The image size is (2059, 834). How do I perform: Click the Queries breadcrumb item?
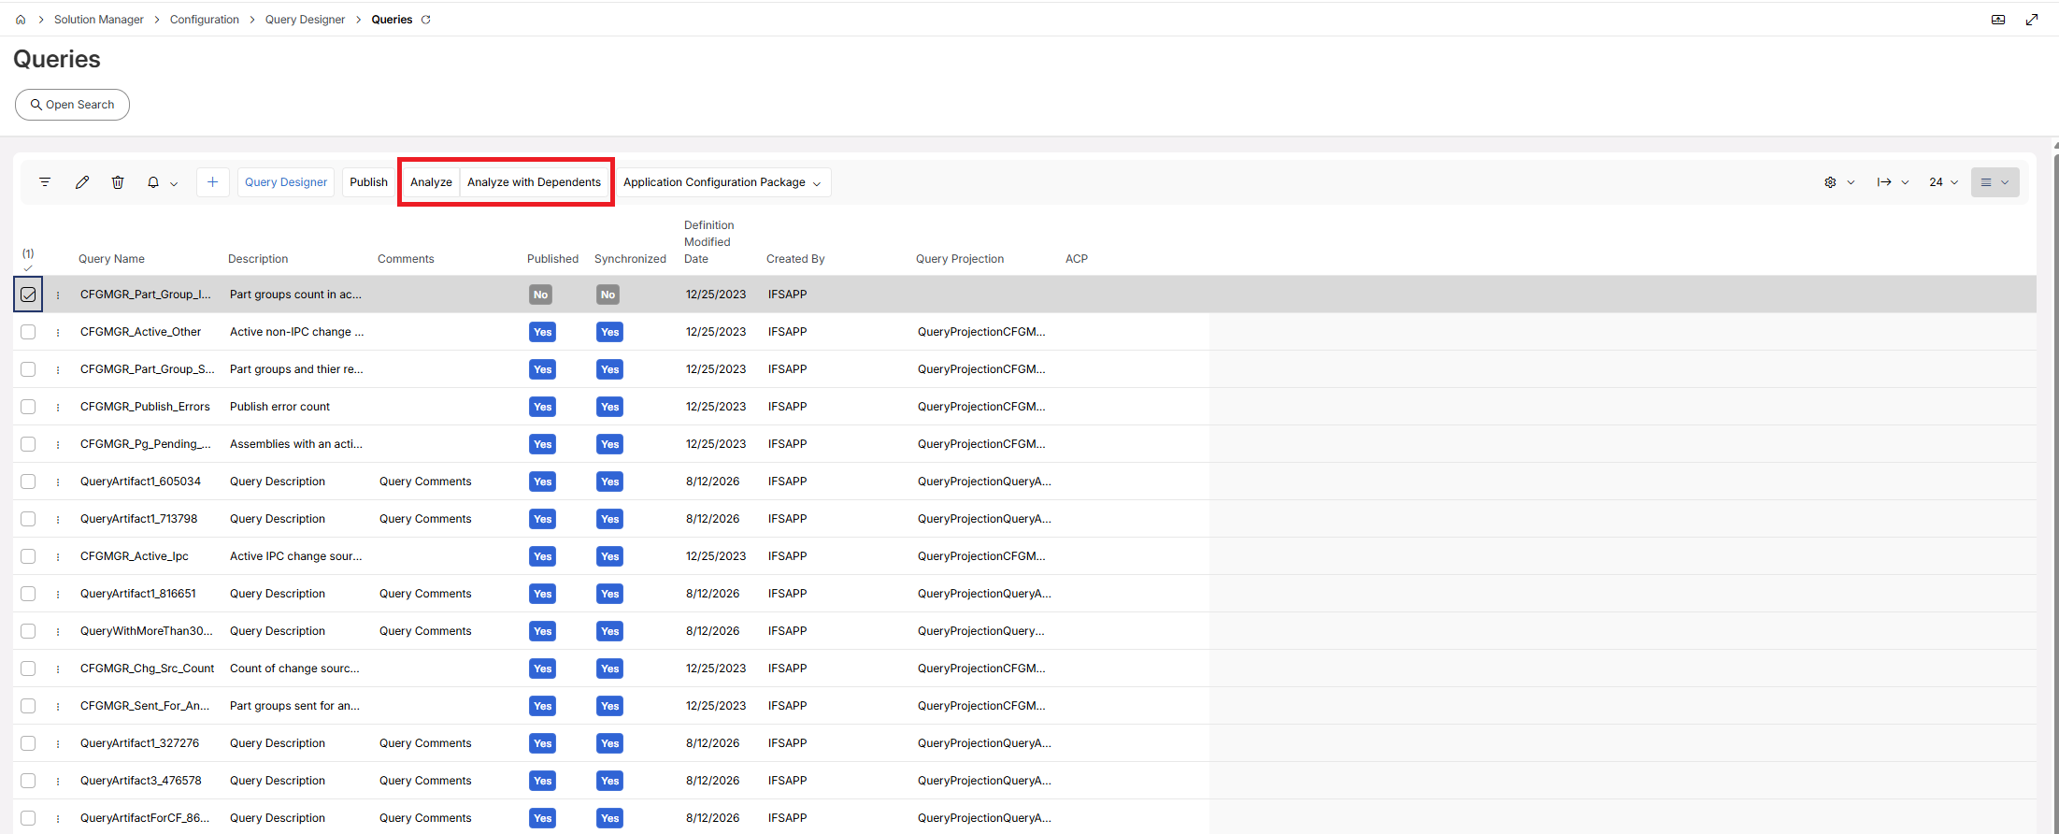[x=392, y=20]
